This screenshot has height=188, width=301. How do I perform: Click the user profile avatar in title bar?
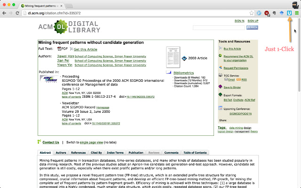tap(295, 5)
